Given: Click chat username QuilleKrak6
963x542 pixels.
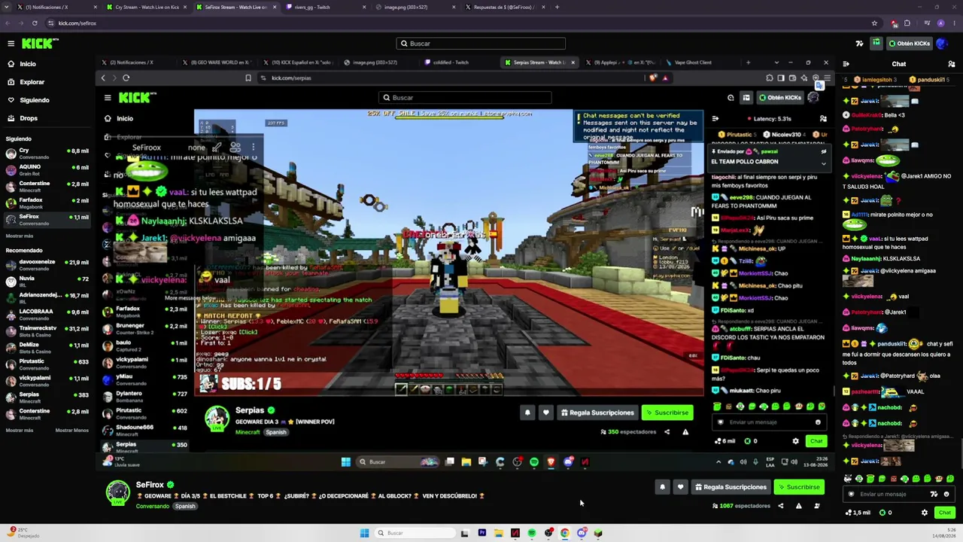Looking at the screenshot, I should pos(867,115).
